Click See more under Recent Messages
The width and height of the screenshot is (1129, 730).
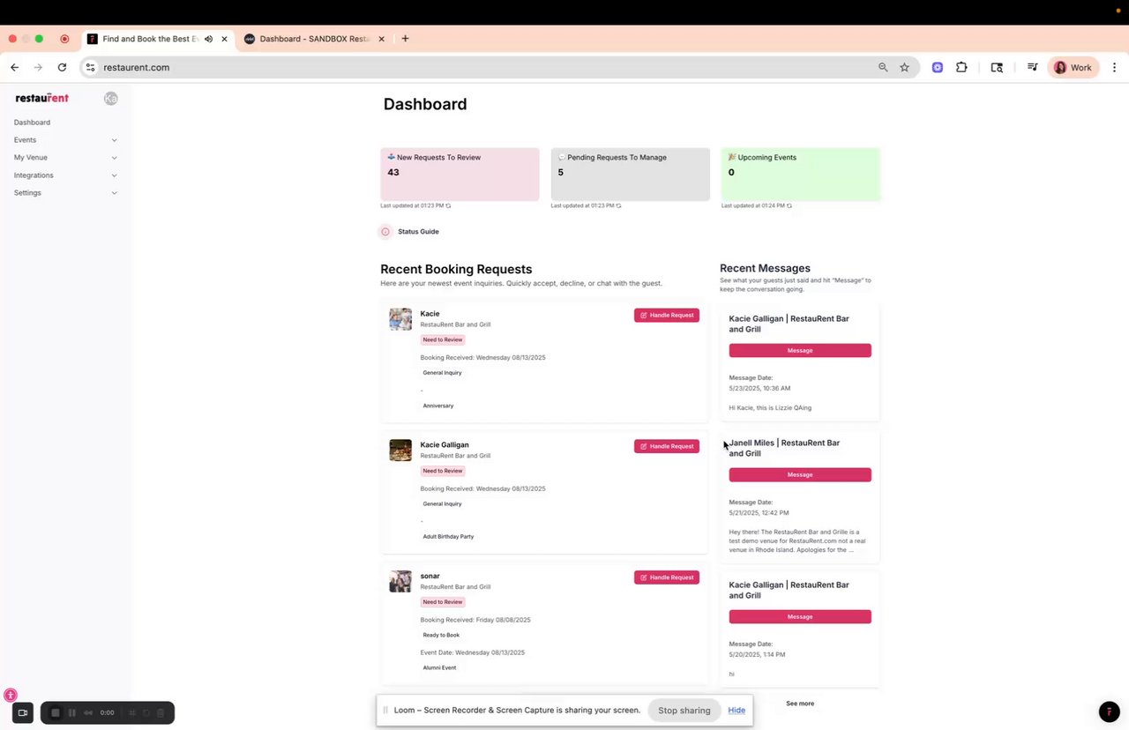pyautogui.click(x=799, y=704)
